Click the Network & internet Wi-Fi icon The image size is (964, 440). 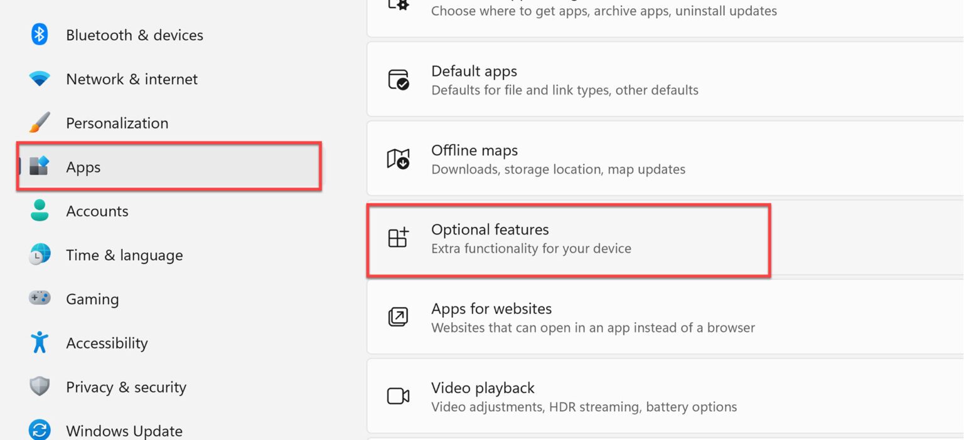pos(39,79)
